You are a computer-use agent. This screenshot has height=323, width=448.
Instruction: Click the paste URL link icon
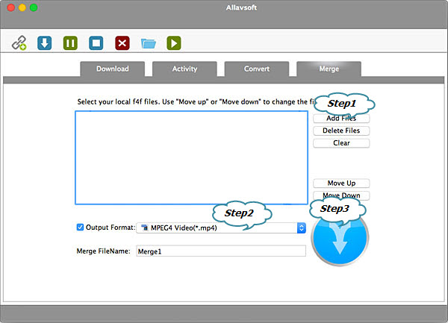pyautogui.click(x=19, y=43)
